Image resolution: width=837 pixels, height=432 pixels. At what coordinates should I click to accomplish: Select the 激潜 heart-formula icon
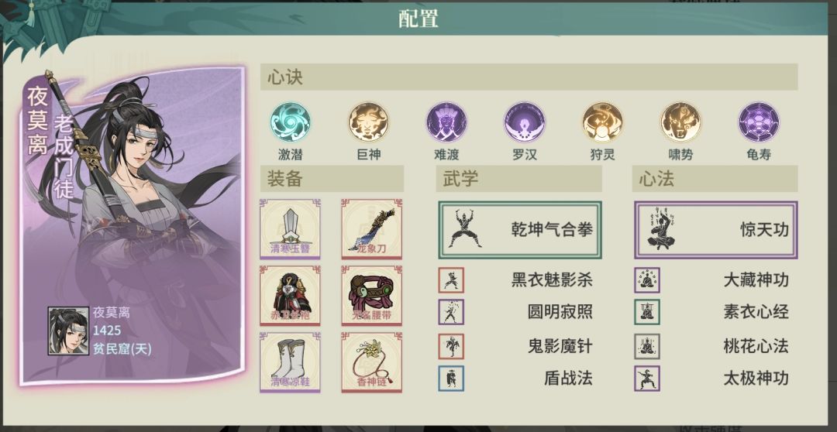290,122
